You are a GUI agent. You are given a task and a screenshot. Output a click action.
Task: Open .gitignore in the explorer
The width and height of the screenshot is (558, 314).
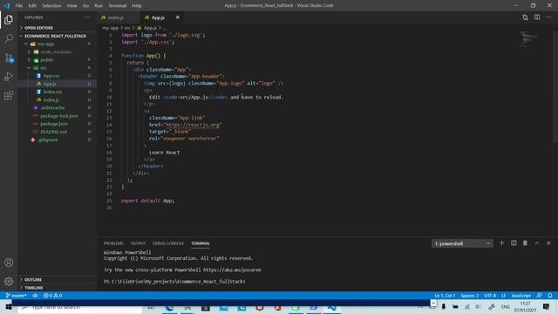(48, 140)
